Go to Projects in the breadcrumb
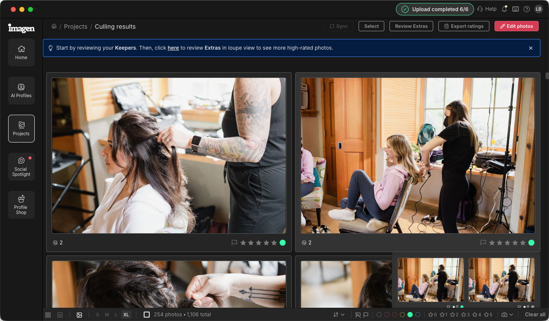 click(75, 27)
